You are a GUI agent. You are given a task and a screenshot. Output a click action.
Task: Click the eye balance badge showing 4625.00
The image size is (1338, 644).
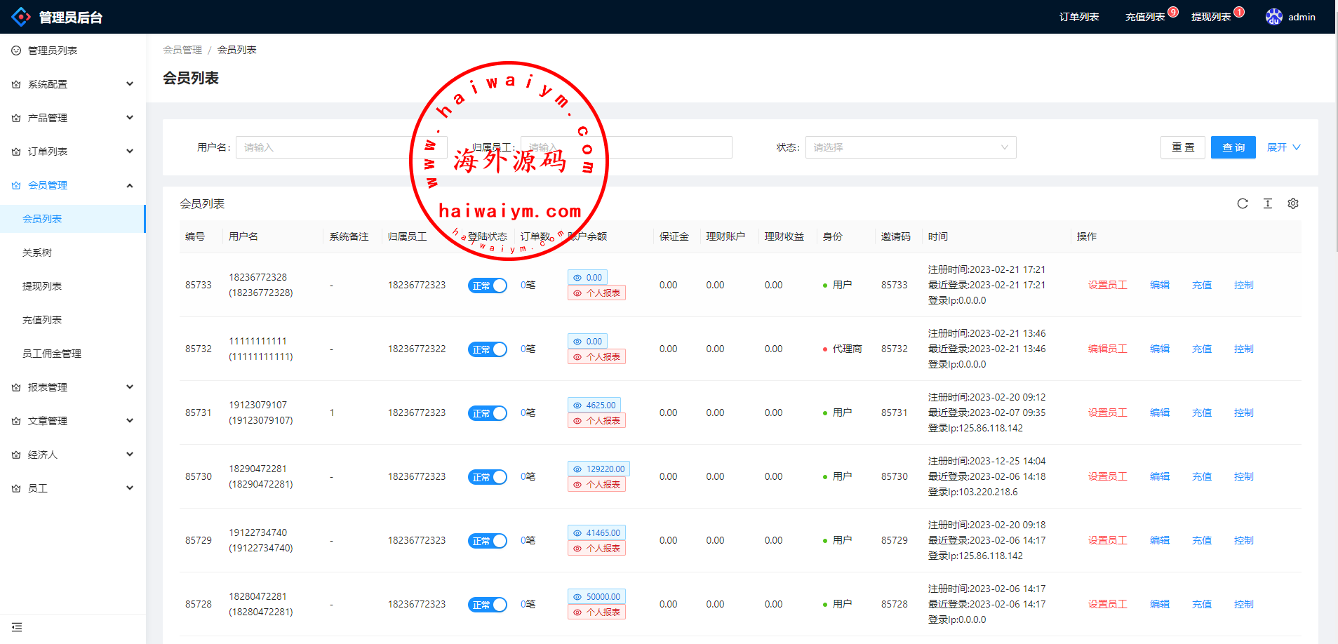[x=594, y=405]
